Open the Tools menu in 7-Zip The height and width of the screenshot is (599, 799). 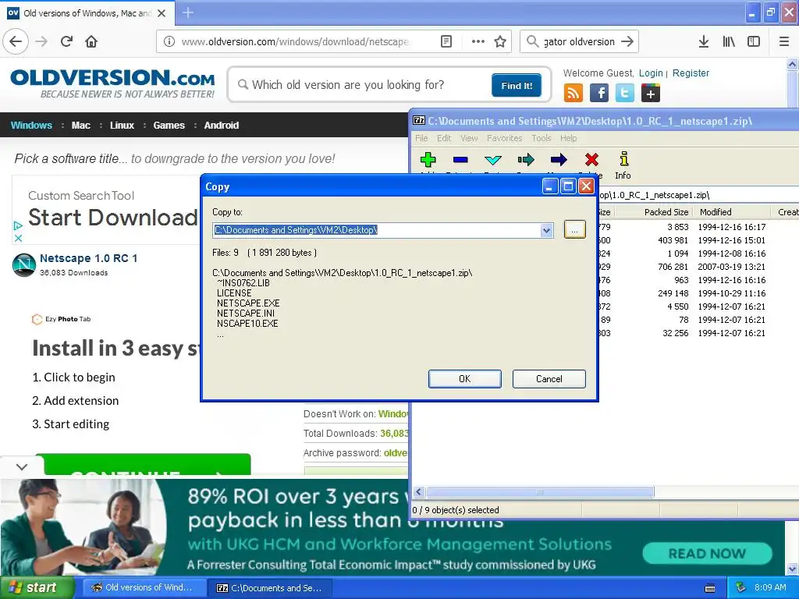tap(542, 138)
